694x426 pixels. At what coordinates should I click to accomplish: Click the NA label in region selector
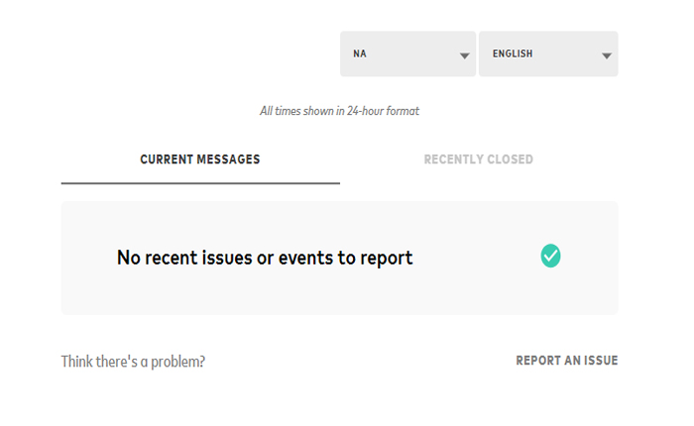pos(360,53)
